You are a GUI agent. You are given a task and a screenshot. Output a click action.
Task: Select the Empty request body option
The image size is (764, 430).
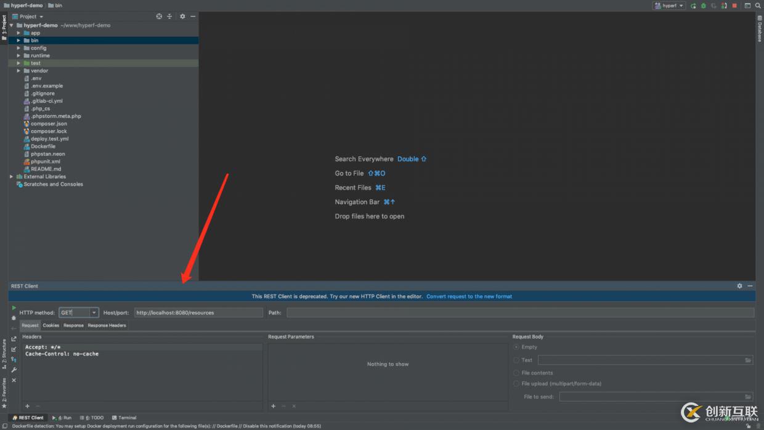[x=516, y=347]
